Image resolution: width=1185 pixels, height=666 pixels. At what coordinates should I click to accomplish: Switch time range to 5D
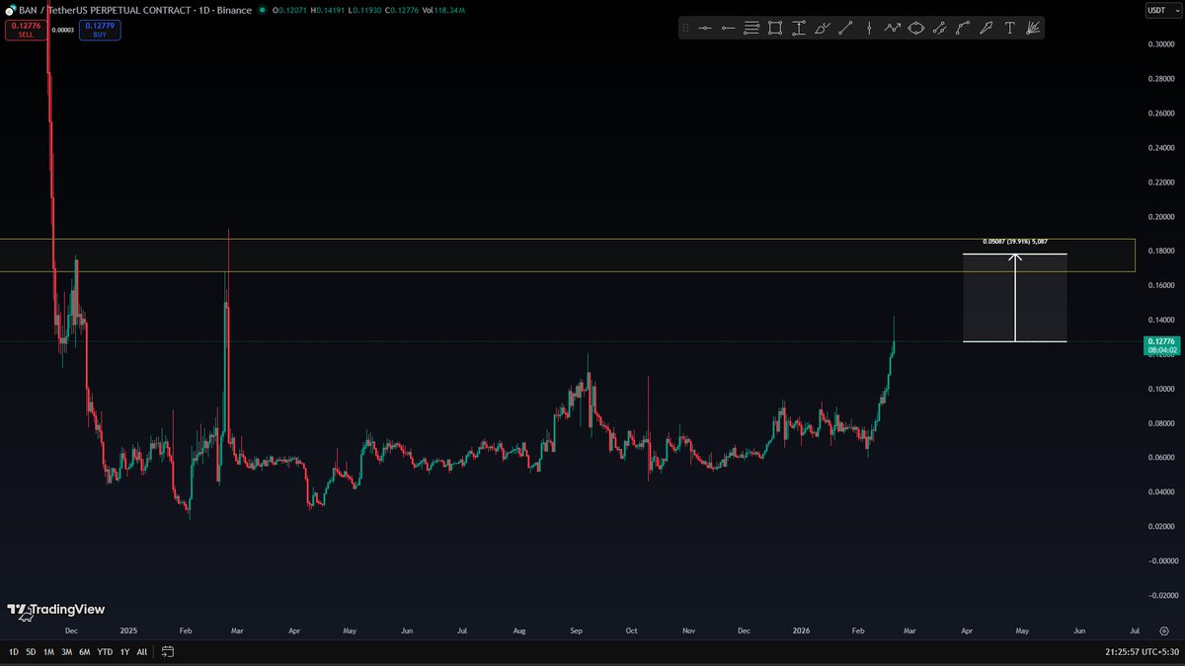coord(31,652)
